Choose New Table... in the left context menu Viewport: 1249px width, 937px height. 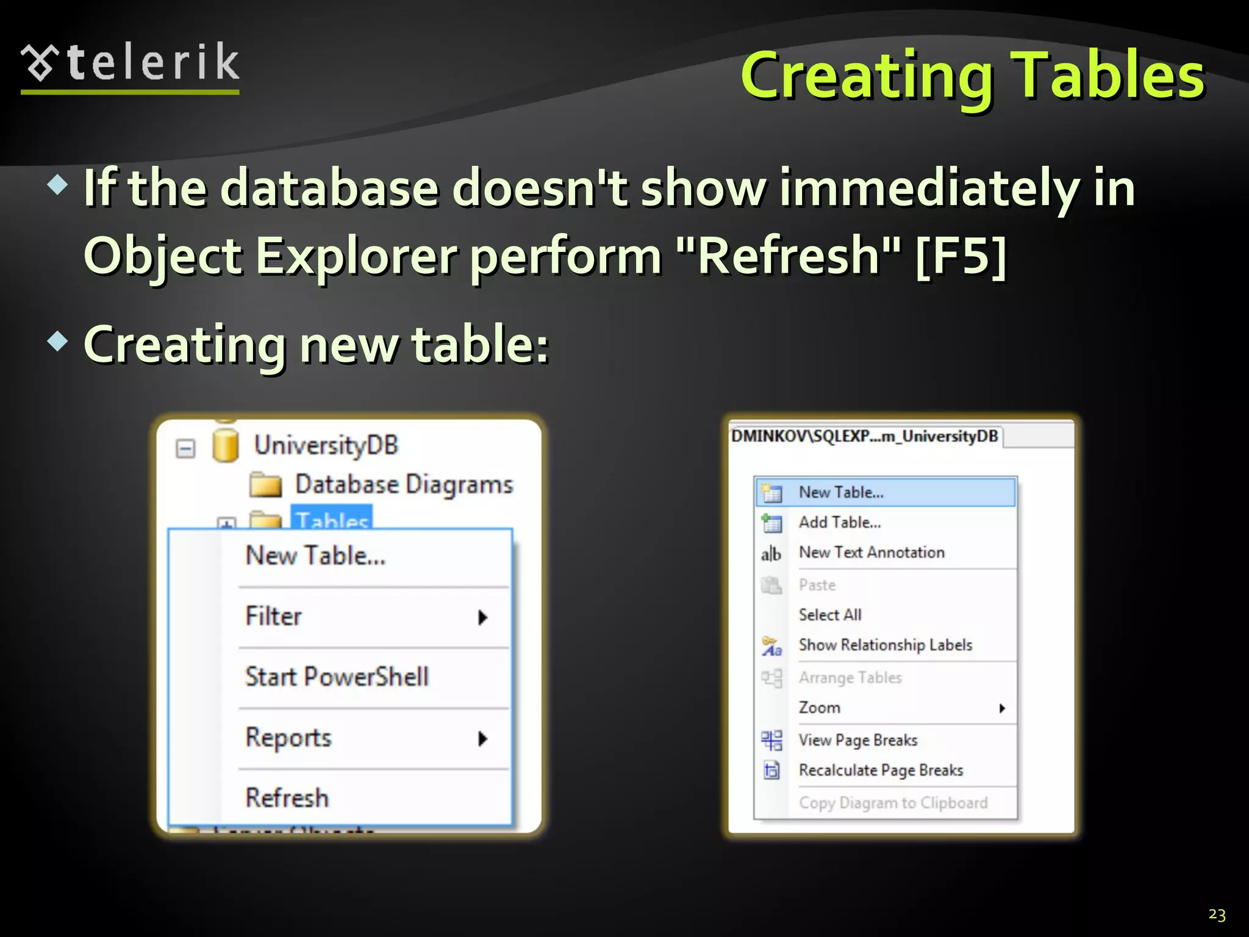(315, 556)
